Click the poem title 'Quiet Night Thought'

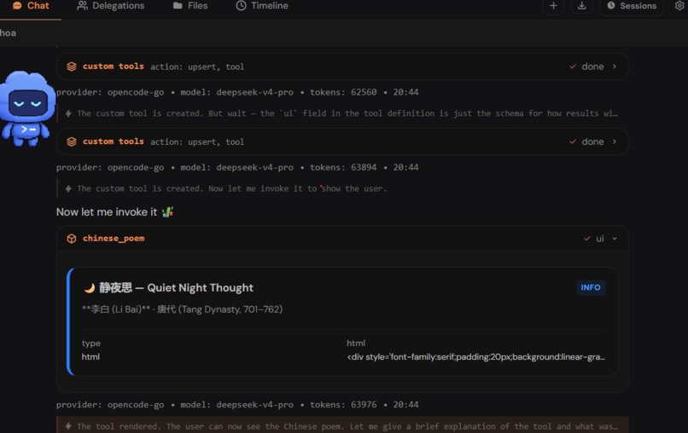point(200,288)
